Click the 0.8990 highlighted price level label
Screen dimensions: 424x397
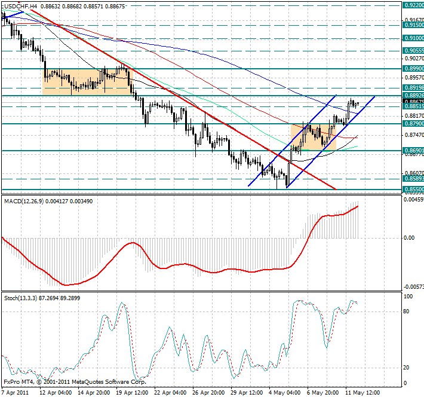tap(413, 69)
